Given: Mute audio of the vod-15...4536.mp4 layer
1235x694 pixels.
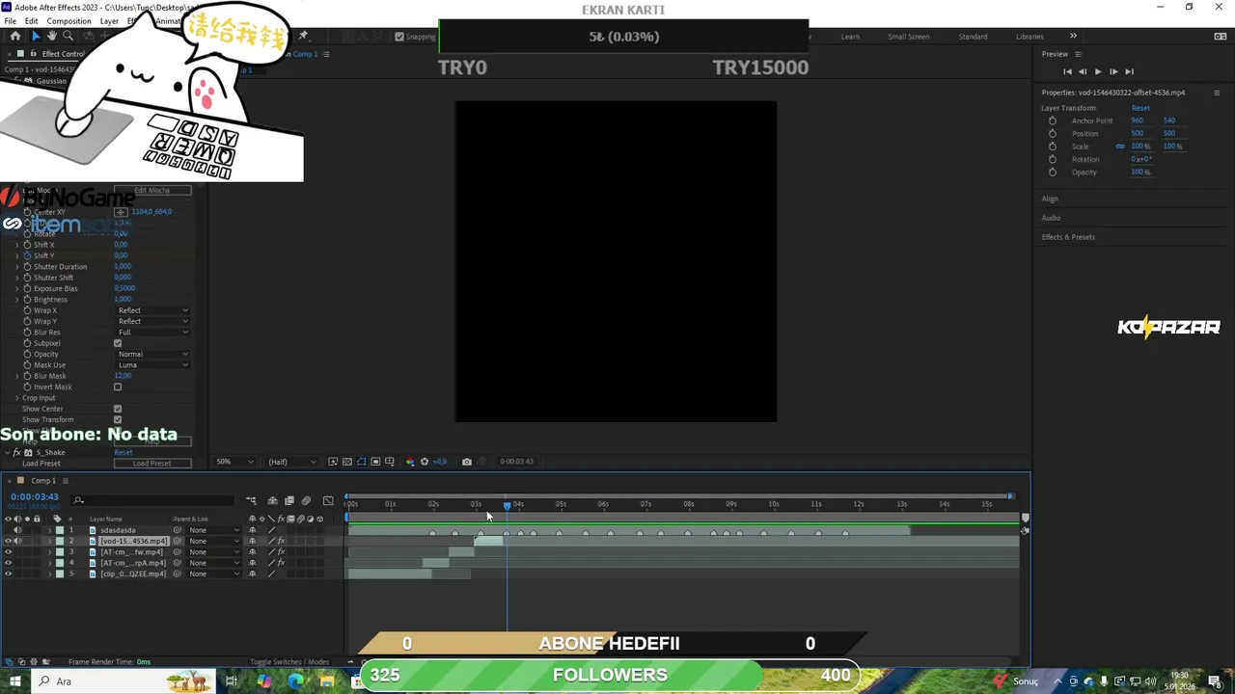Looking at the screenshot, I should point(17,541).
